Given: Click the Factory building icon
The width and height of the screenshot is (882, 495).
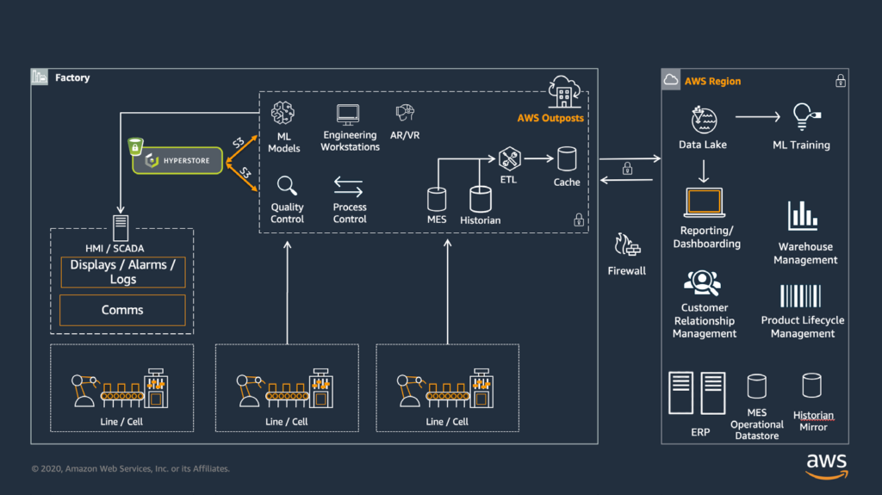Looking at the screenshot, I should pos(40,77).
